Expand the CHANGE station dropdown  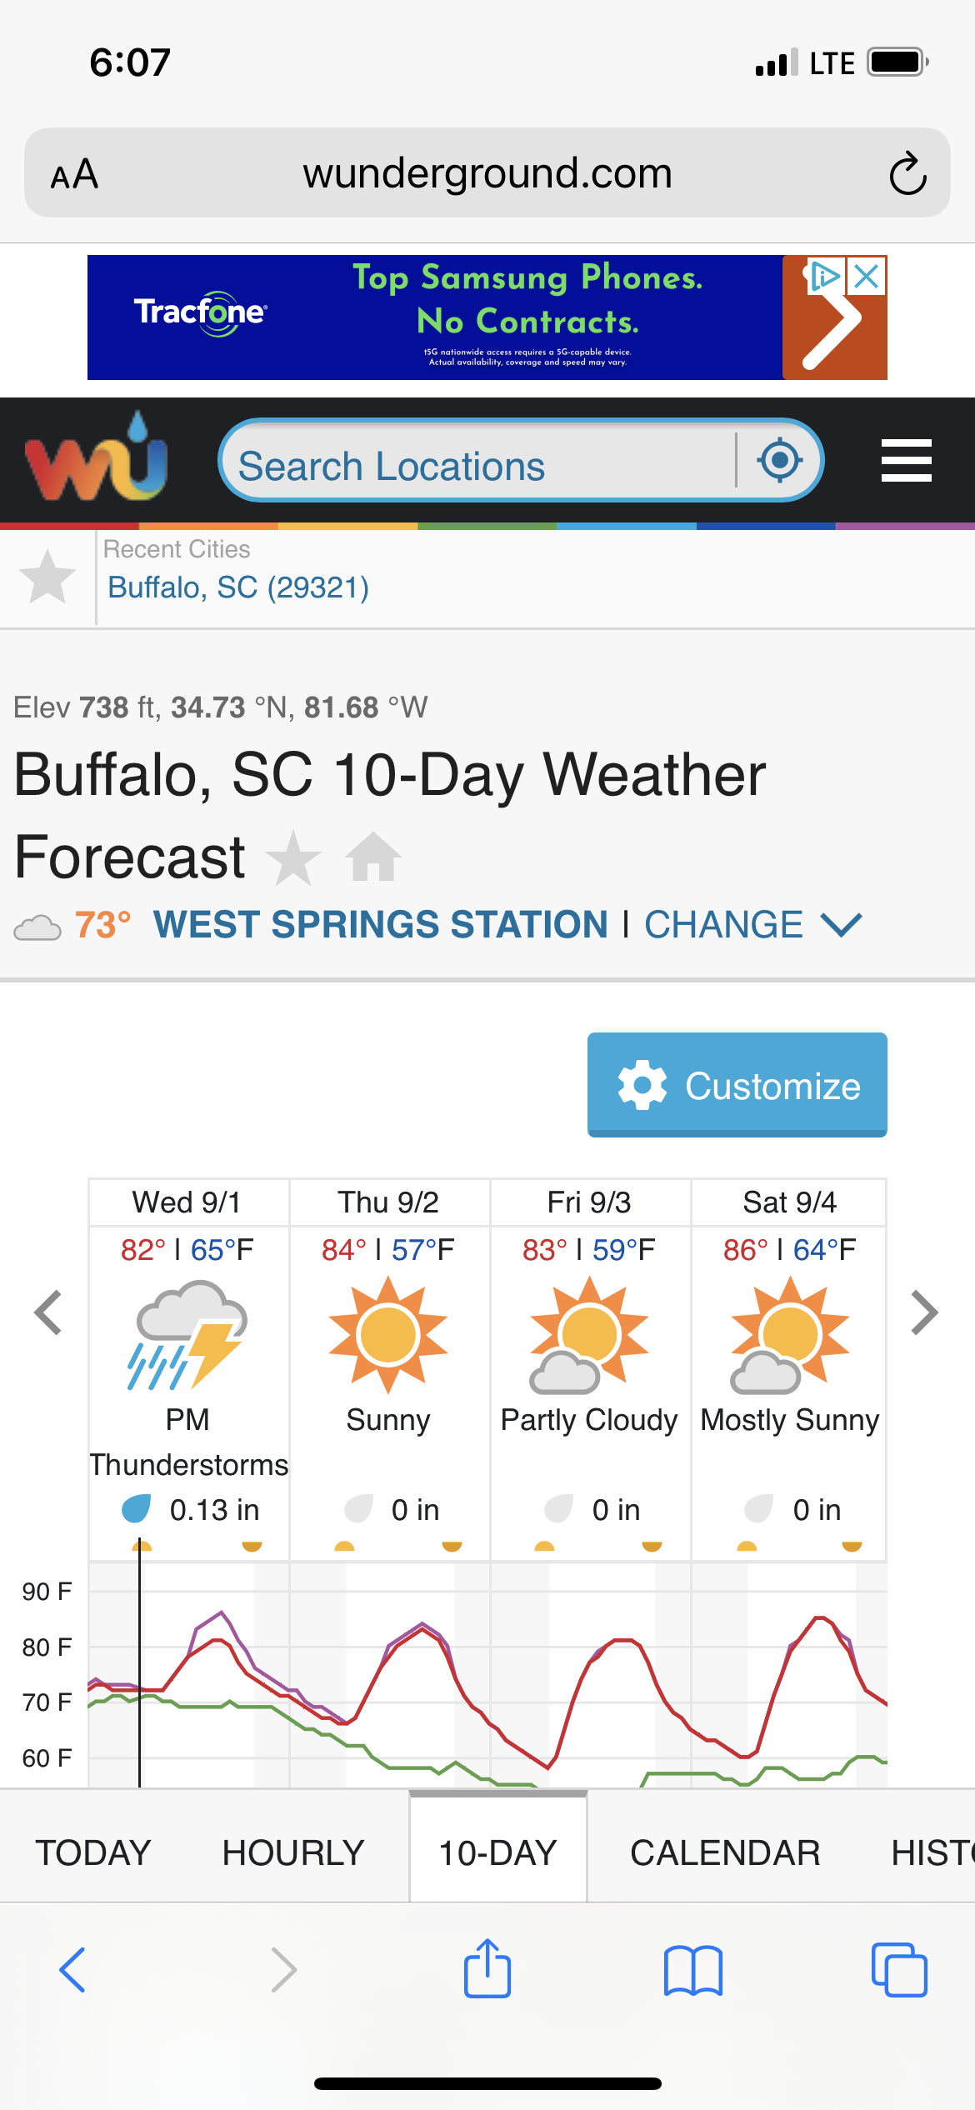[753, 924]
